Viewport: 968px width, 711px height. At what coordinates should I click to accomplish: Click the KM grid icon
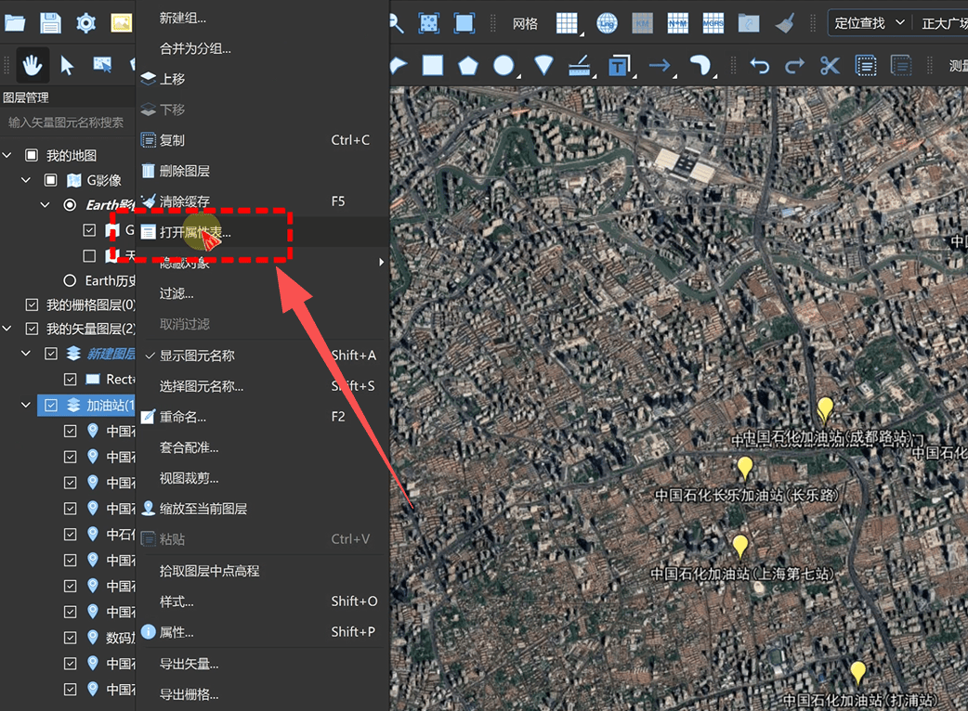pyautogui.click(x=642, y=23)
